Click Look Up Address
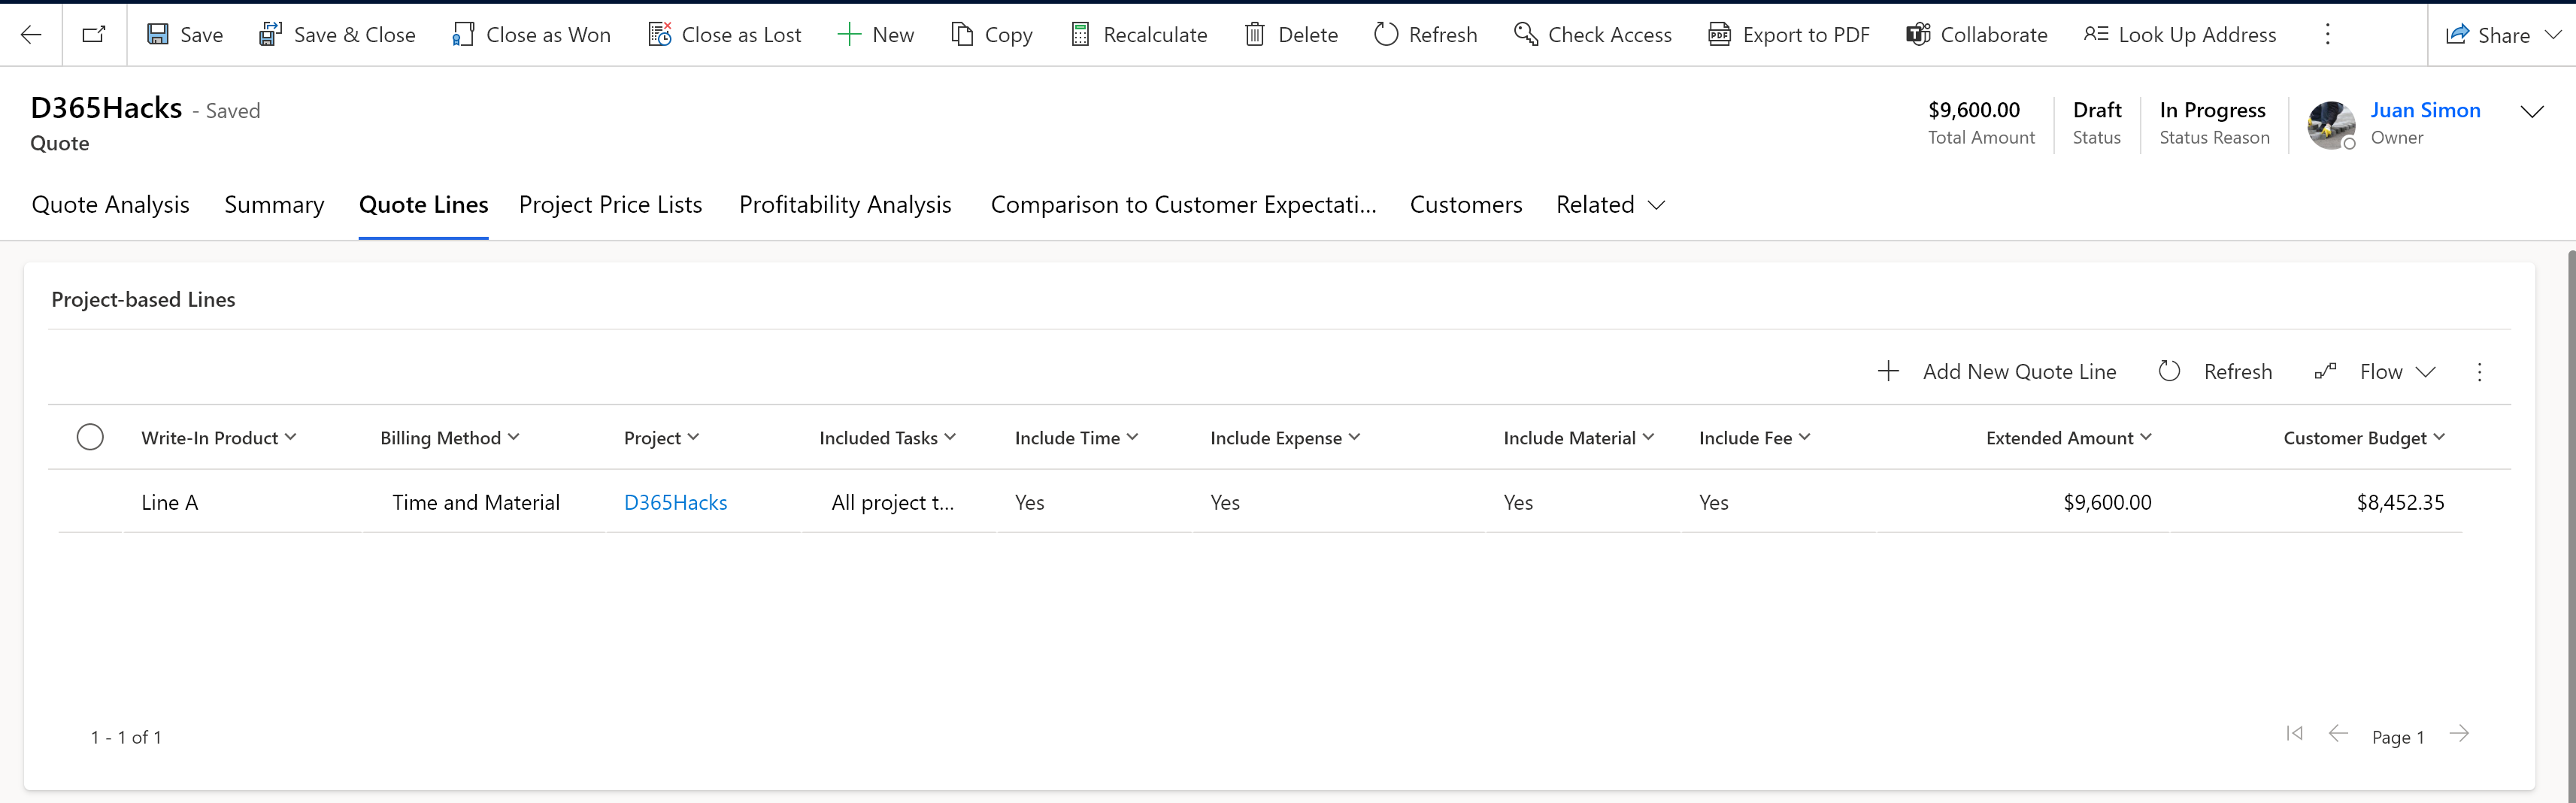Screen dimensions: 2576x803 (x=2180, y=35)
